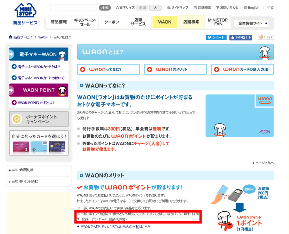The height and width of the screenshot is (234, 289).
Task: Return to top via ページ上部へ
Action: coord(263,163)
